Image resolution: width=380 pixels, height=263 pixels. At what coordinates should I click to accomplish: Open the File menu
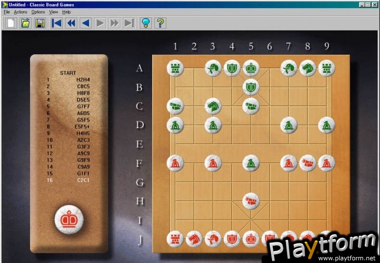click(7, 12)
